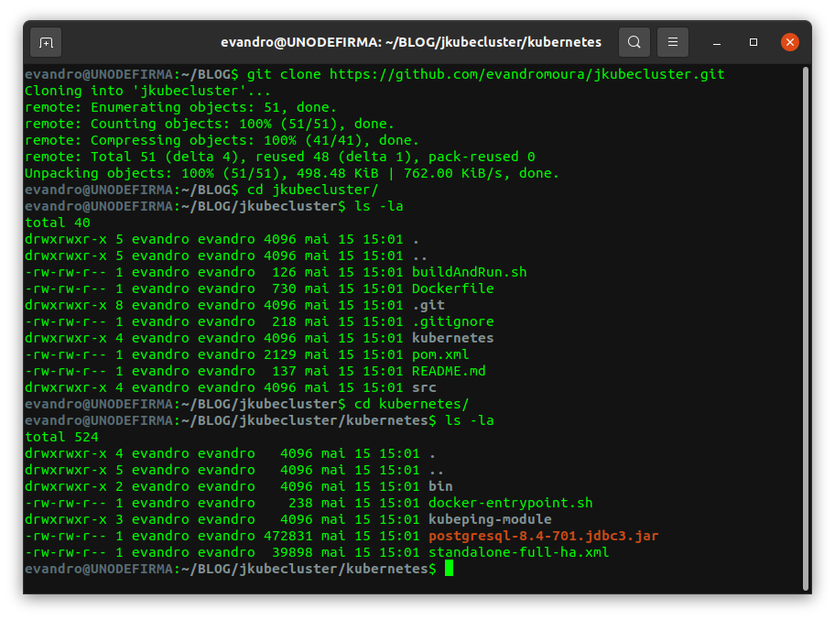Click Dockerfile file name
Screen dimensions: 835x620
452,288
